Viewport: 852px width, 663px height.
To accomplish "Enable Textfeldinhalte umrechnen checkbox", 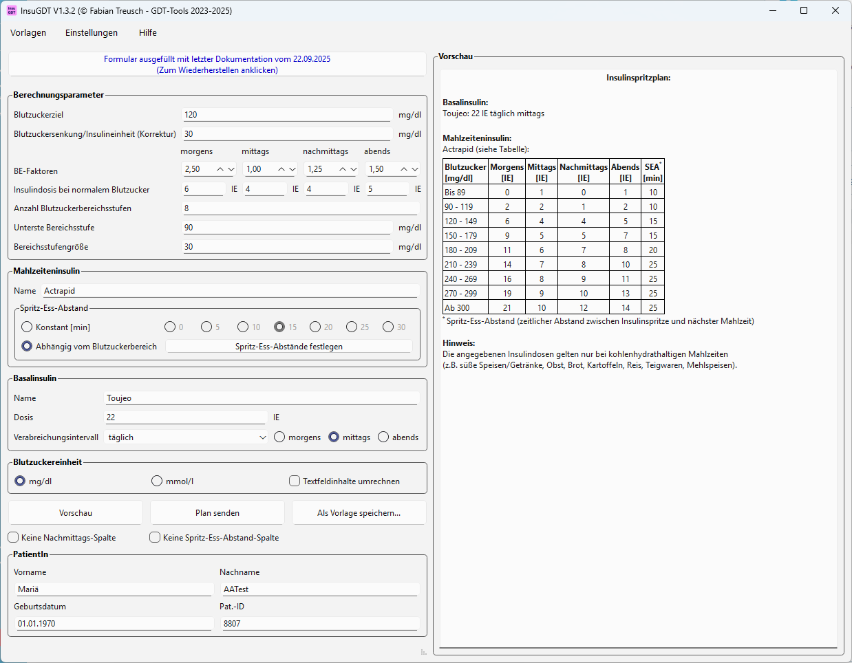I will [x=295, y=481].
